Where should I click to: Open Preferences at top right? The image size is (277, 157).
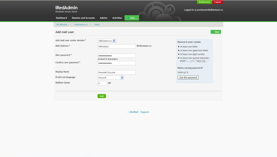[204, 2]
